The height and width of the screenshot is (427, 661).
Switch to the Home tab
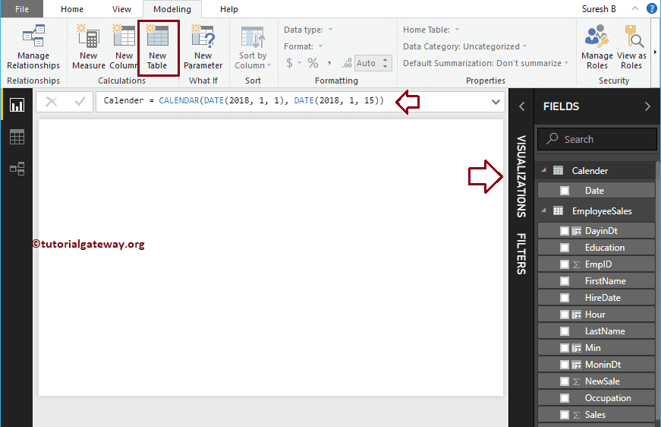coord(72,9)
